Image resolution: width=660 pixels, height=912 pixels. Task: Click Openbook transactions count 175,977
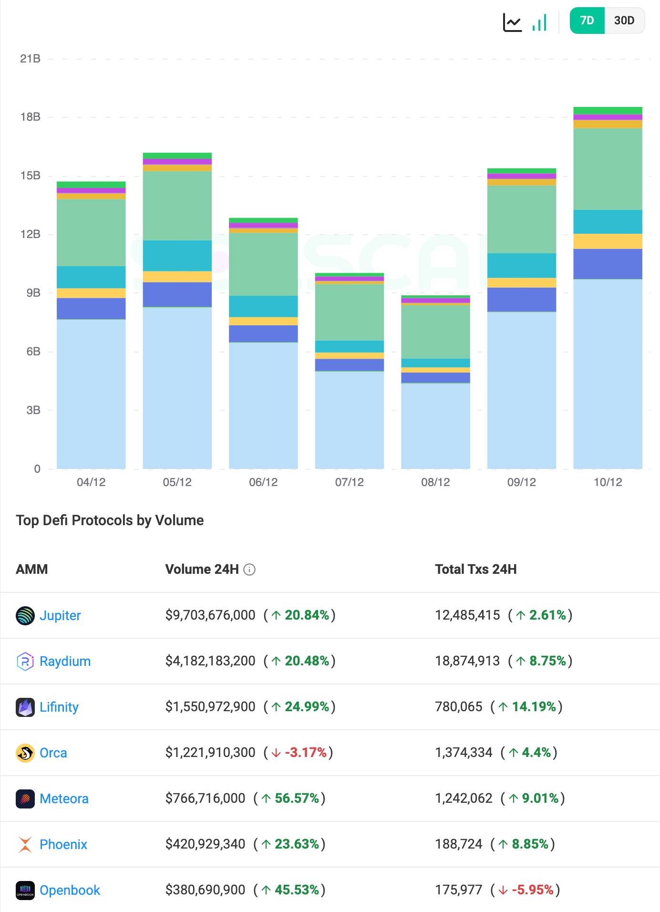coord(459,890)
